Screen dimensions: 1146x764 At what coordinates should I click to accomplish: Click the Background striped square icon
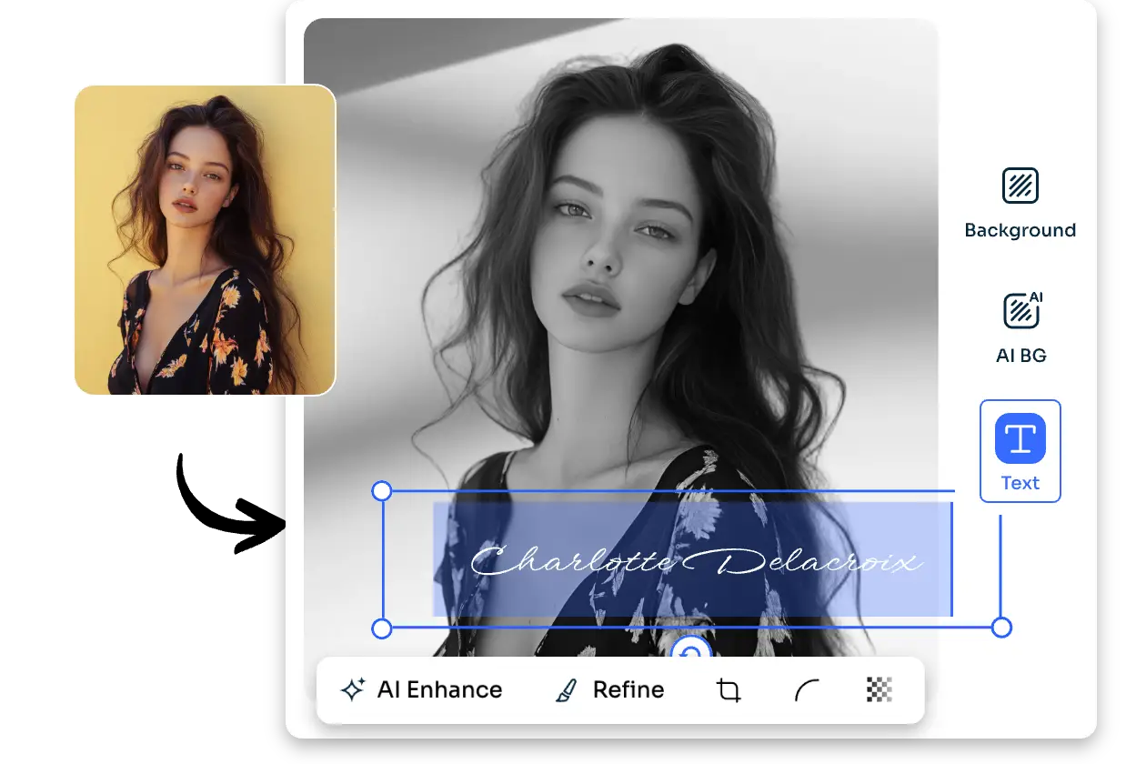(1020, 186)
